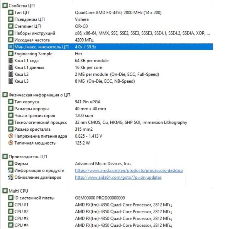Click the icon beside Исходная частота

coord(11,40)
